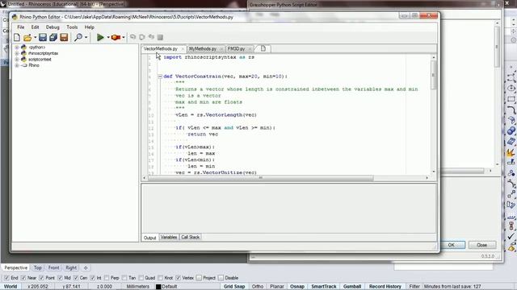The image size is (517, 290).
Task: Select the polyline tool in Rhino's right toolbar
Action: tap(511, 77)
